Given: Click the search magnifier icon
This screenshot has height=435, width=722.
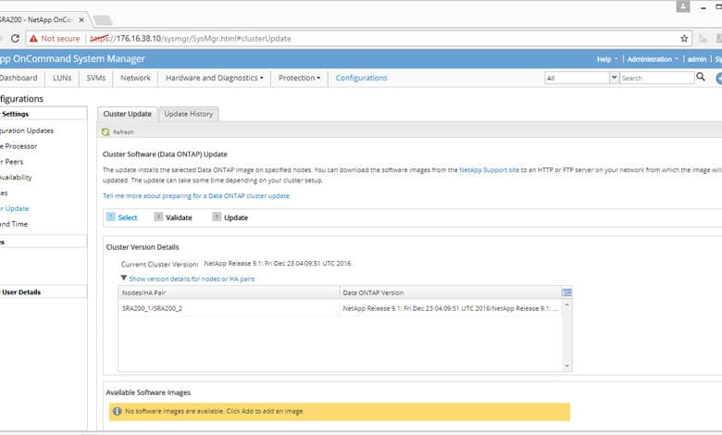Looking at the screenshot, I should 701,77.
